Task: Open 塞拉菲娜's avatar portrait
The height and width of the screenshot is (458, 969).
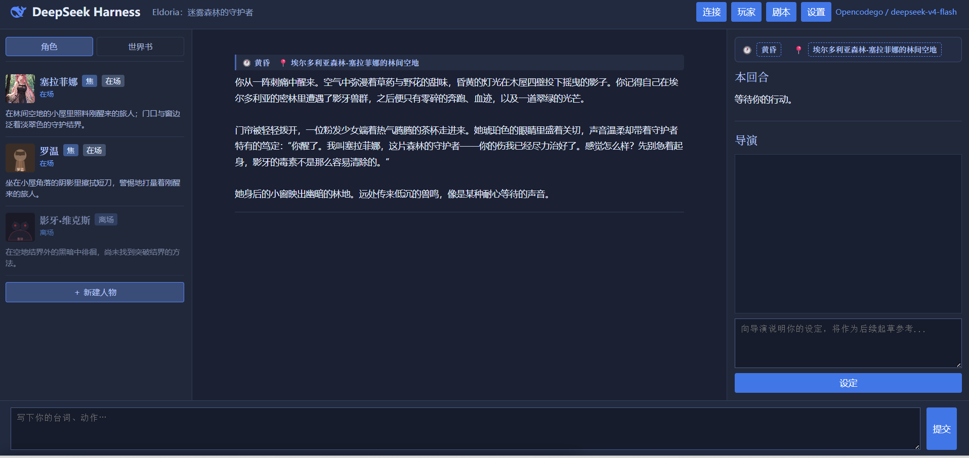Action: coord(20,88)
